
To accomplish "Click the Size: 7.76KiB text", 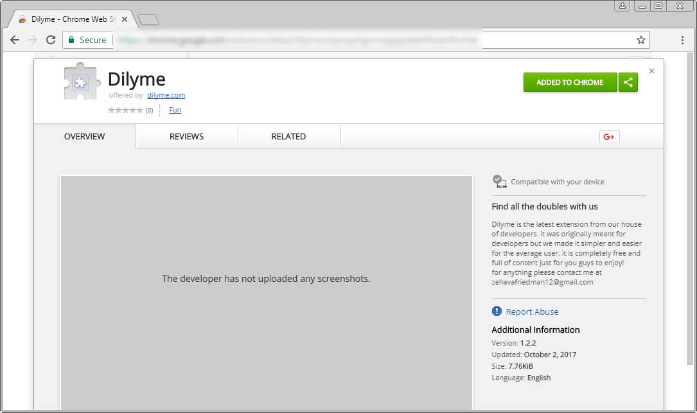I will pos(512,366).
